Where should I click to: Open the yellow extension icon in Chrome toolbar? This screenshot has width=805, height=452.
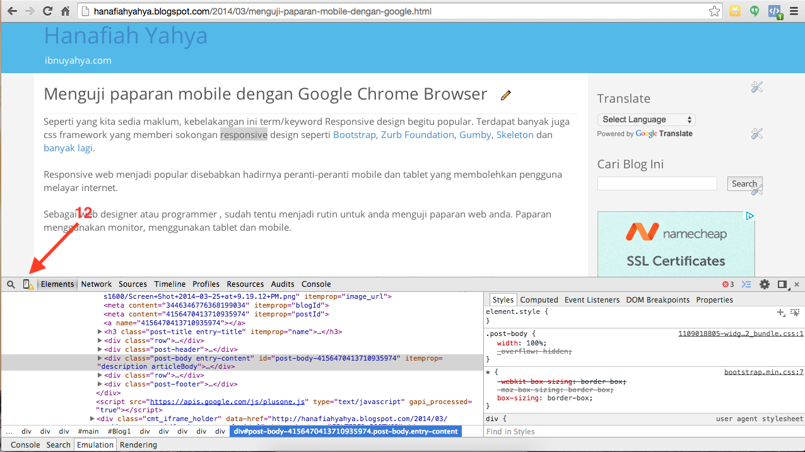coord(734,11)
